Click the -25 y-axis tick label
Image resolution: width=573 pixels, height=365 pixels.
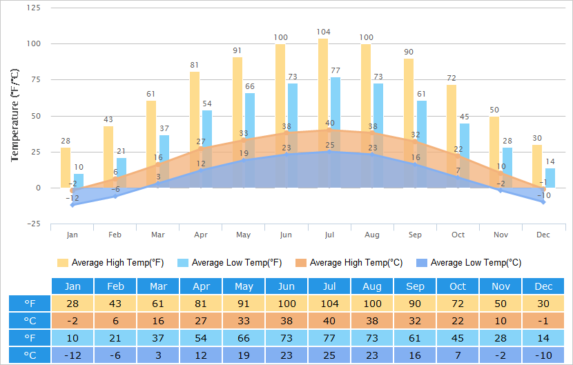34,224
